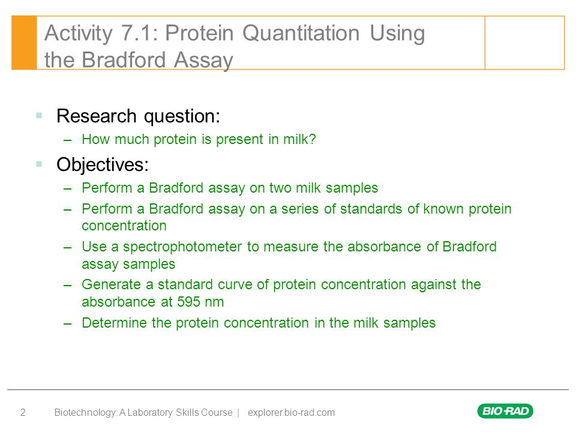
Task: Click the spectrophotometer absorbance objective
Action: [289, 256]
